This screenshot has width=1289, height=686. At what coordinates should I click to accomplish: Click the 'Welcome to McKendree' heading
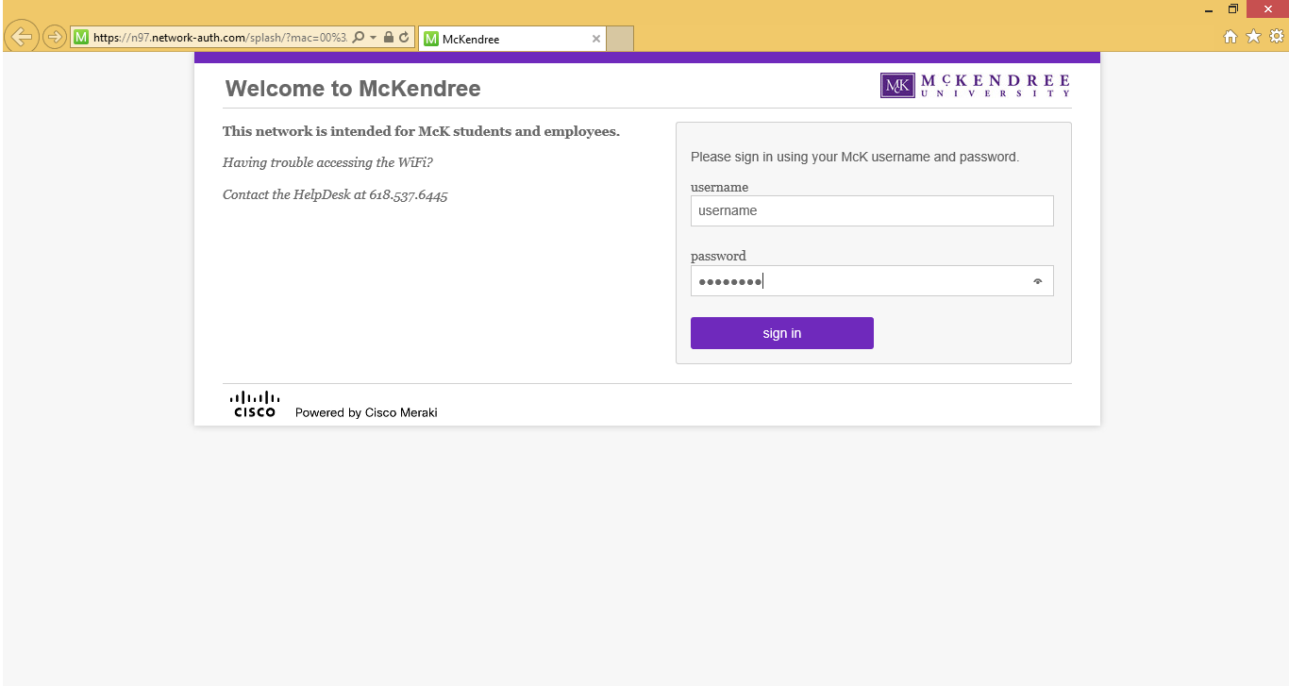(x=353, y=89)
